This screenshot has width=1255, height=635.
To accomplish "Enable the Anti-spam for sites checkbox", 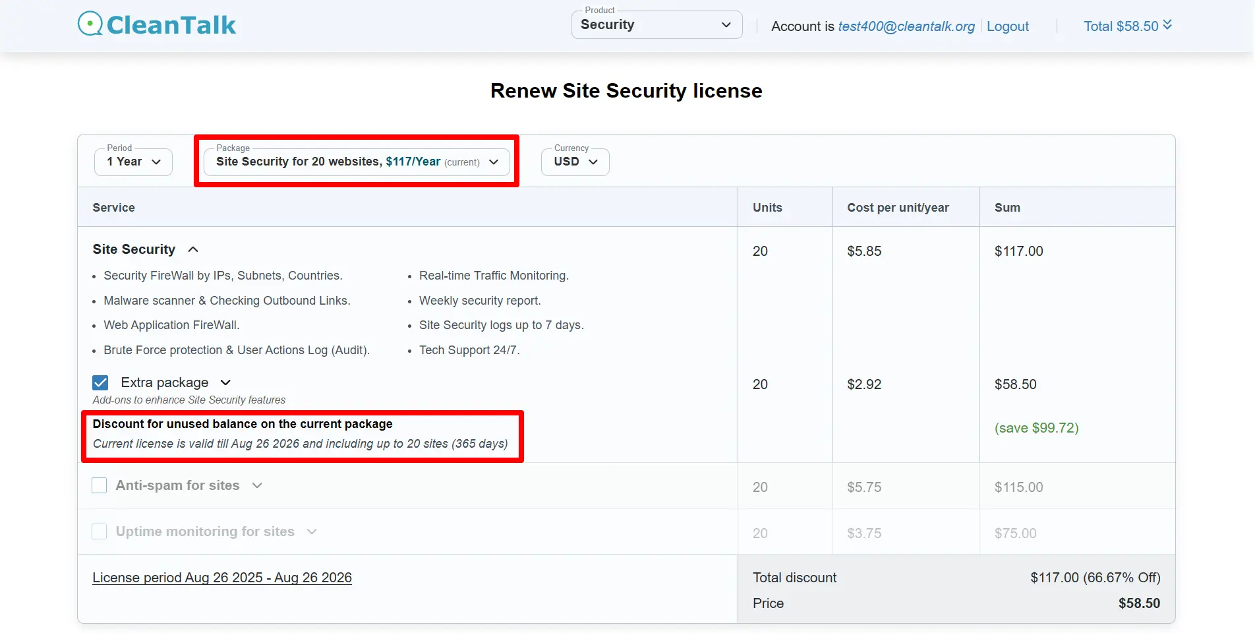I will point(100,485).
